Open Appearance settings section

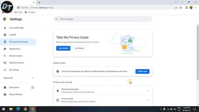pos(15,49)
